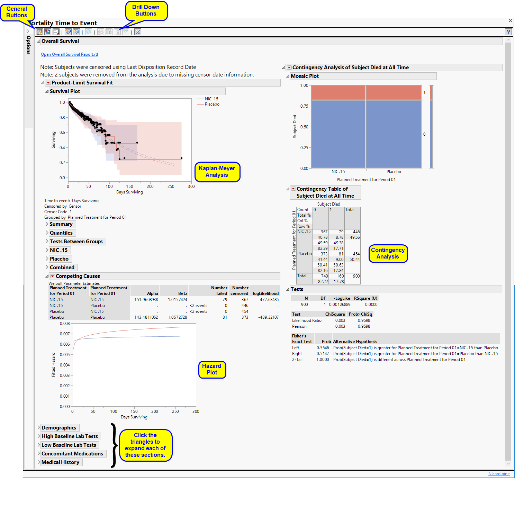Click the Pearson test row label
This screenshot has width=515, height=507.
299,326
